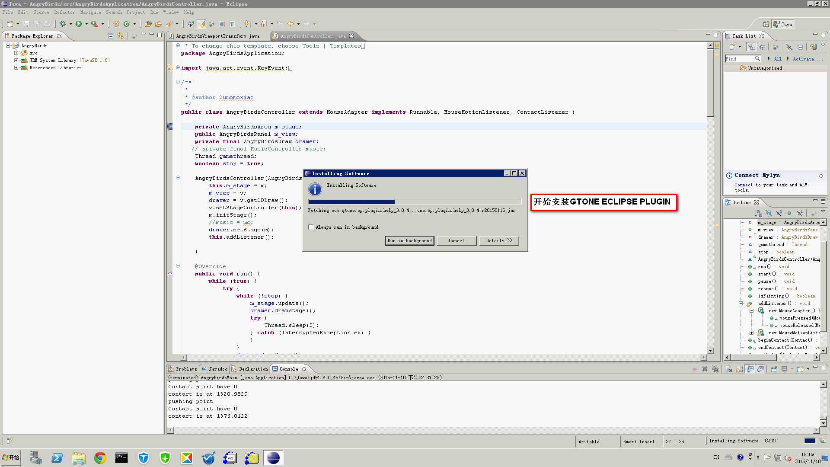The height and width of the screenshot is (467, 830).
Task: Click Cancel in Installing Software dialog
Action: tap(456, 240)
